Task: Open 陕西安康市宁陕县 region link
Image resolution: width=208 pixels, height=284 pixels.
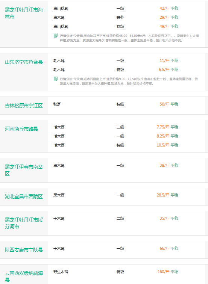Action: point(24,250)
